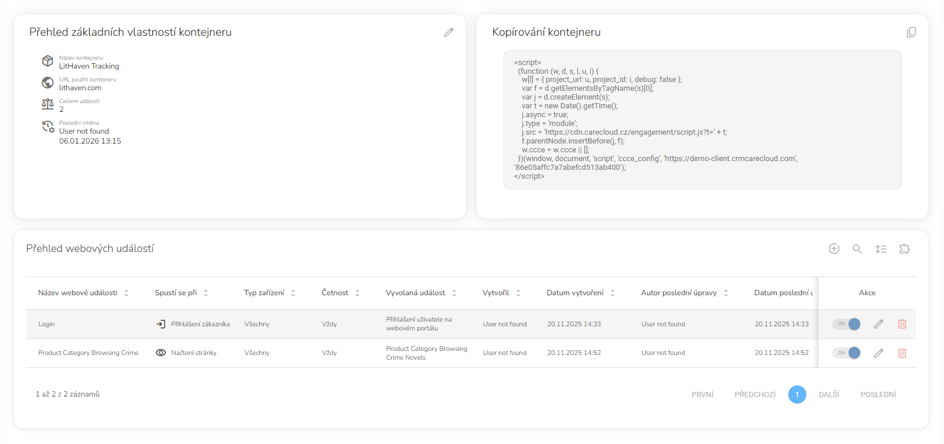The image size is (944, 444).
Task: Edit the Login event row
Action: pyautogui.click(x=878, y=324)
